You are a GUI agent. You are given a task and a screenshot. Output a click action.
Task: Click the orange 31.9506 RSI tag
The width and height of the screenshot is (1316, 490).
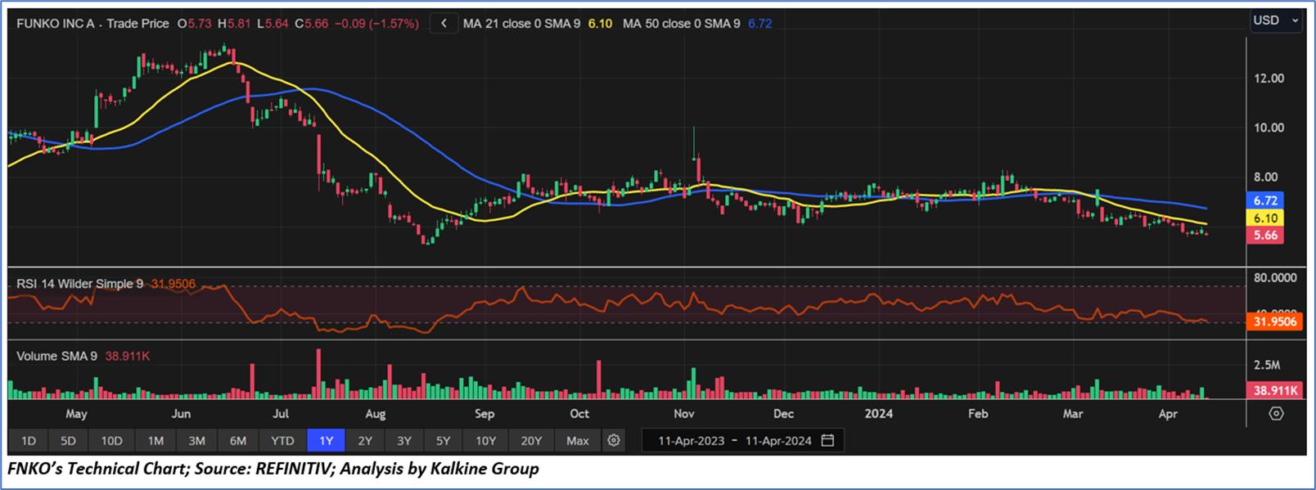pos(1275,321)
